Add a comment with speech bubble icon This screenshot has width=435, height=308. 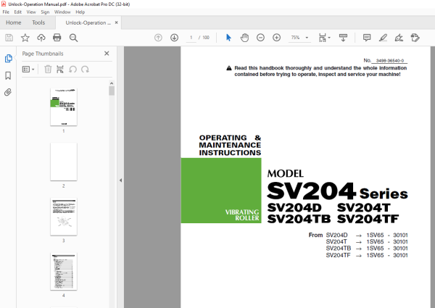(x=367, y=38)
